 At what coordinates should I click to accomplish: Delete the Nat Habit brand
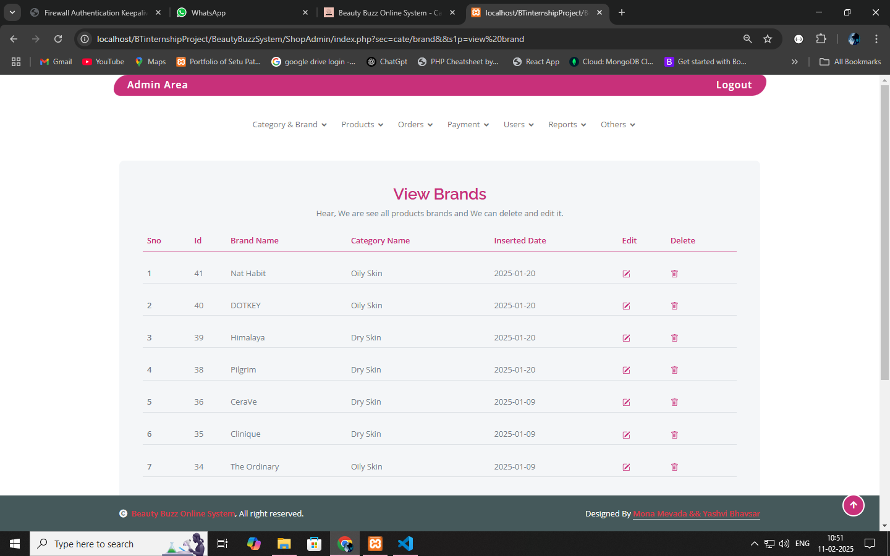pos(674,274)
